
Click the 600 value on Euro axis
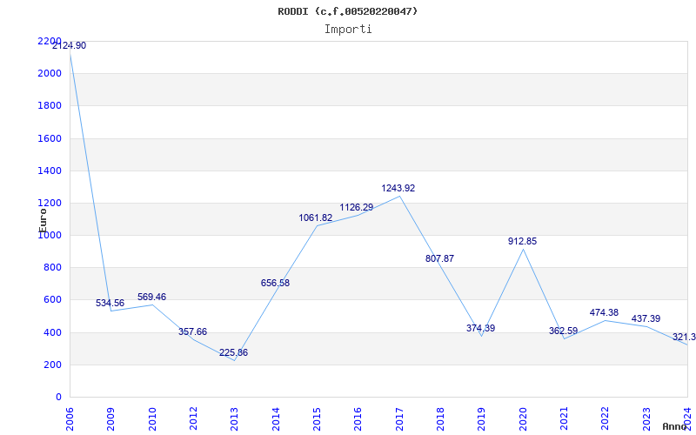pos(52,299)
